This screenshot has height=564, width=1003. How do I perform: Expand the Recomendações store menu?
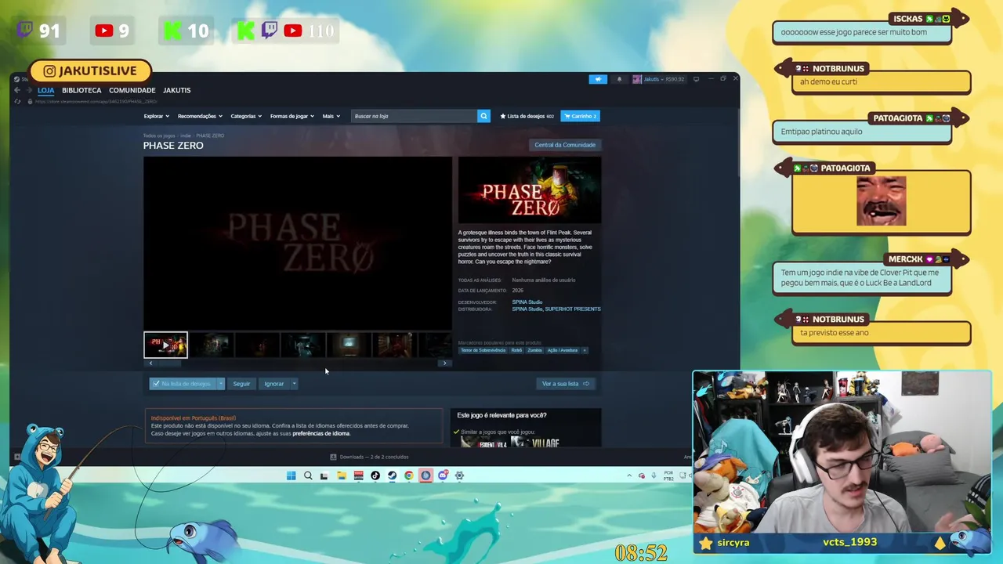[200, 116]
